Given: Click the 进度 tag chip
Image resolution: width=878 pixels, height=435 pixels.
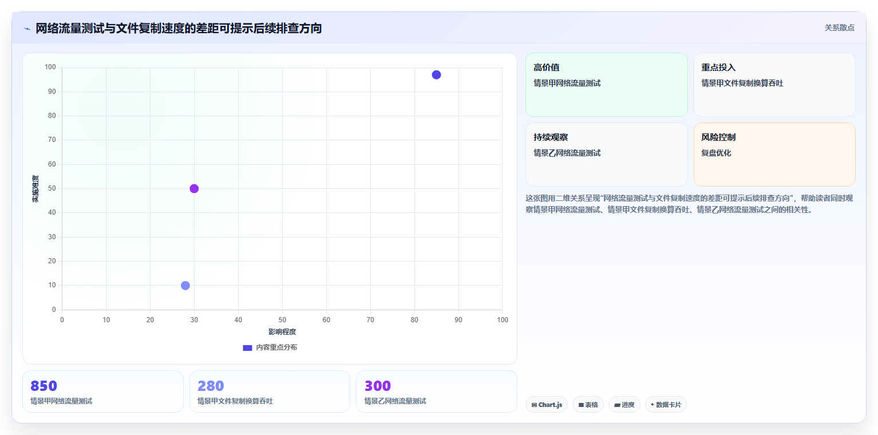Looking at the screenshot, I should pyautogui.click(x=624, y=405).
